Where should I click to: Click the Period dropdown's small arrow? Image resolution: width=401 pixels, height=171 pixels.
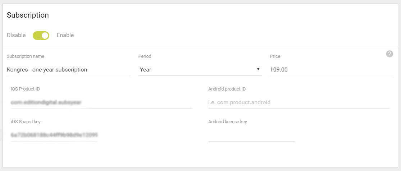click(x=258, y=69)
